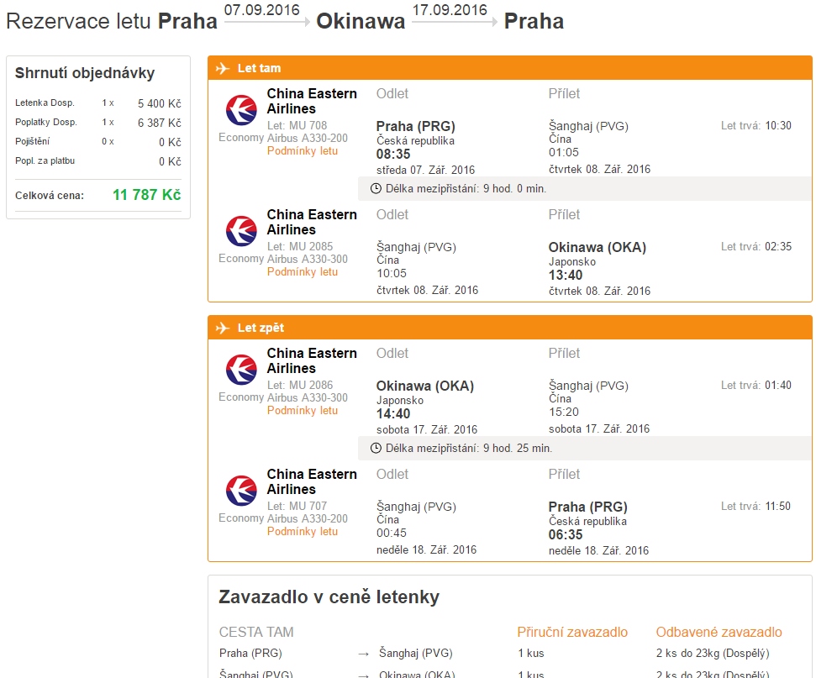Click the China Eastern logo for flight MU 2086
The width and height of the screenshot is (816, 678).
(x=241, y=370)
